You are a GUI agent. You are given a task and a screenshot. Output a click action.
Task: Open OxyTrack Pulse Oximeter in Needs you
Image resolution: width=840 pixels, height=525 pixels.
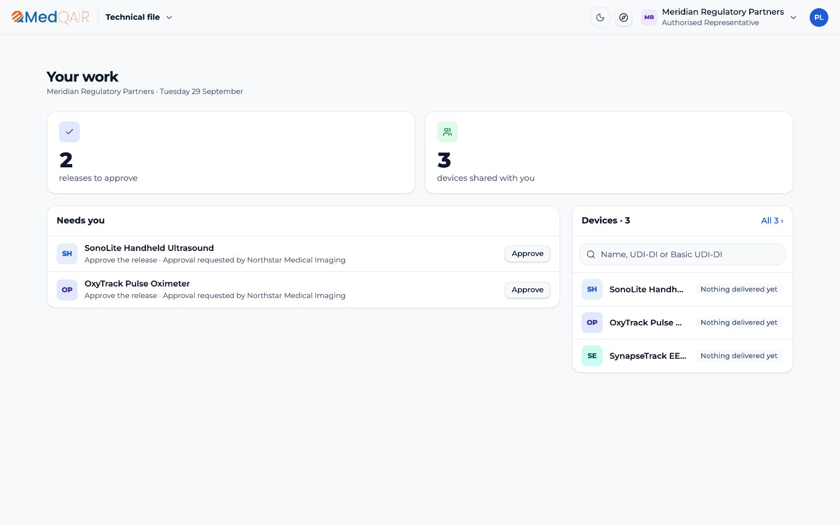304,290
